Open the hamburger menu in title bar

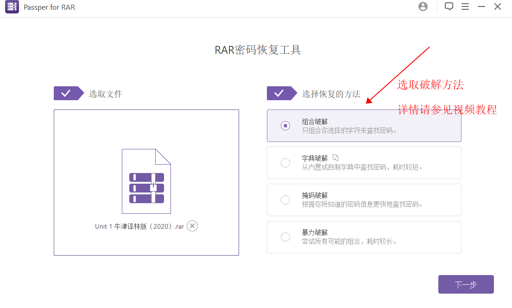click(x=465, y=6)
